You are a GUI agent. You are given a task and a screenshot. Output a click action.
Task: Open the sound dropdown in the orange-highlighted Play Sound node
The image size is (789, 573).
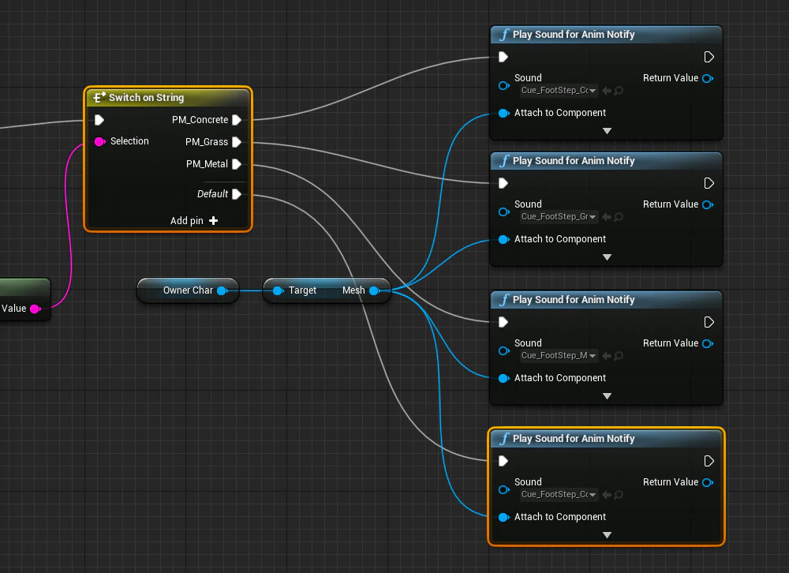click(559, 495)
